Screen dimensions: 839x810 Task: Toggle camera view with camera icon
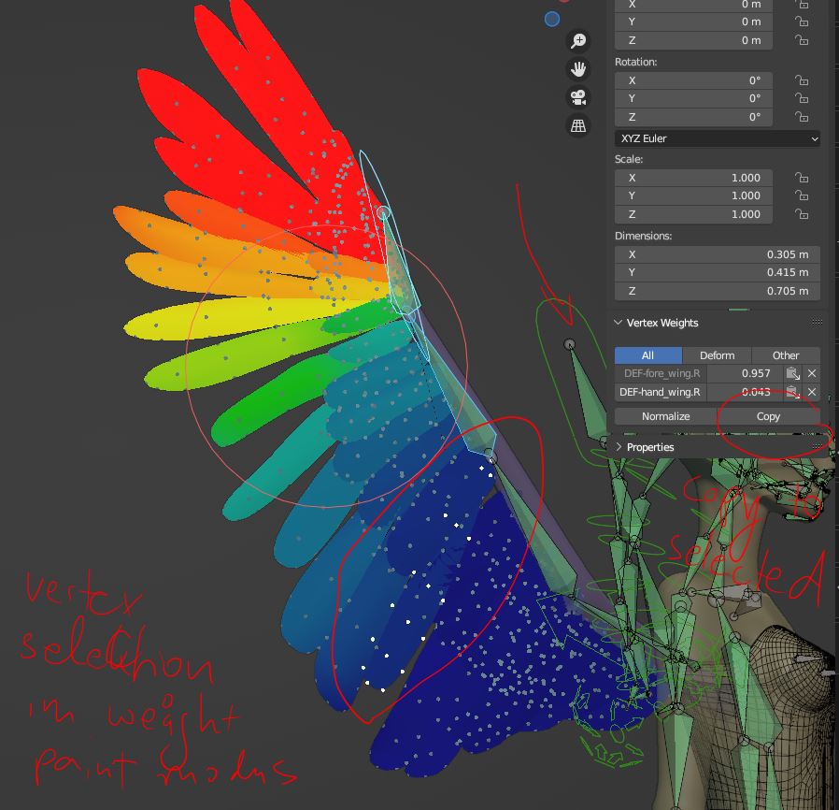(x=578, y=97)
